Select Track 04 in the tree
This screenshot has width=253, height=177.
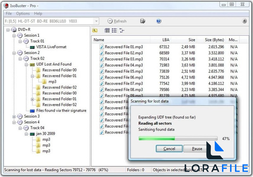coord(37,128)
